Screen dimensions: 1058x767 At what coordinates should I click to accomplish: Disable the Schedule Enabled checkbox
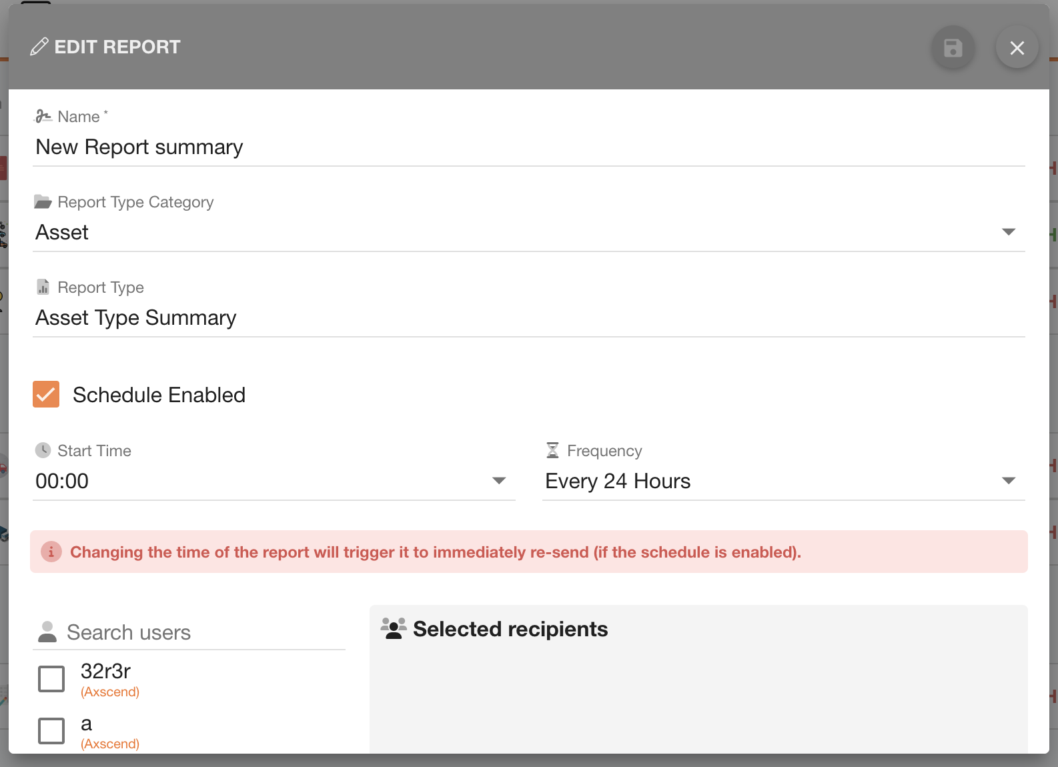tap(45, 394)
